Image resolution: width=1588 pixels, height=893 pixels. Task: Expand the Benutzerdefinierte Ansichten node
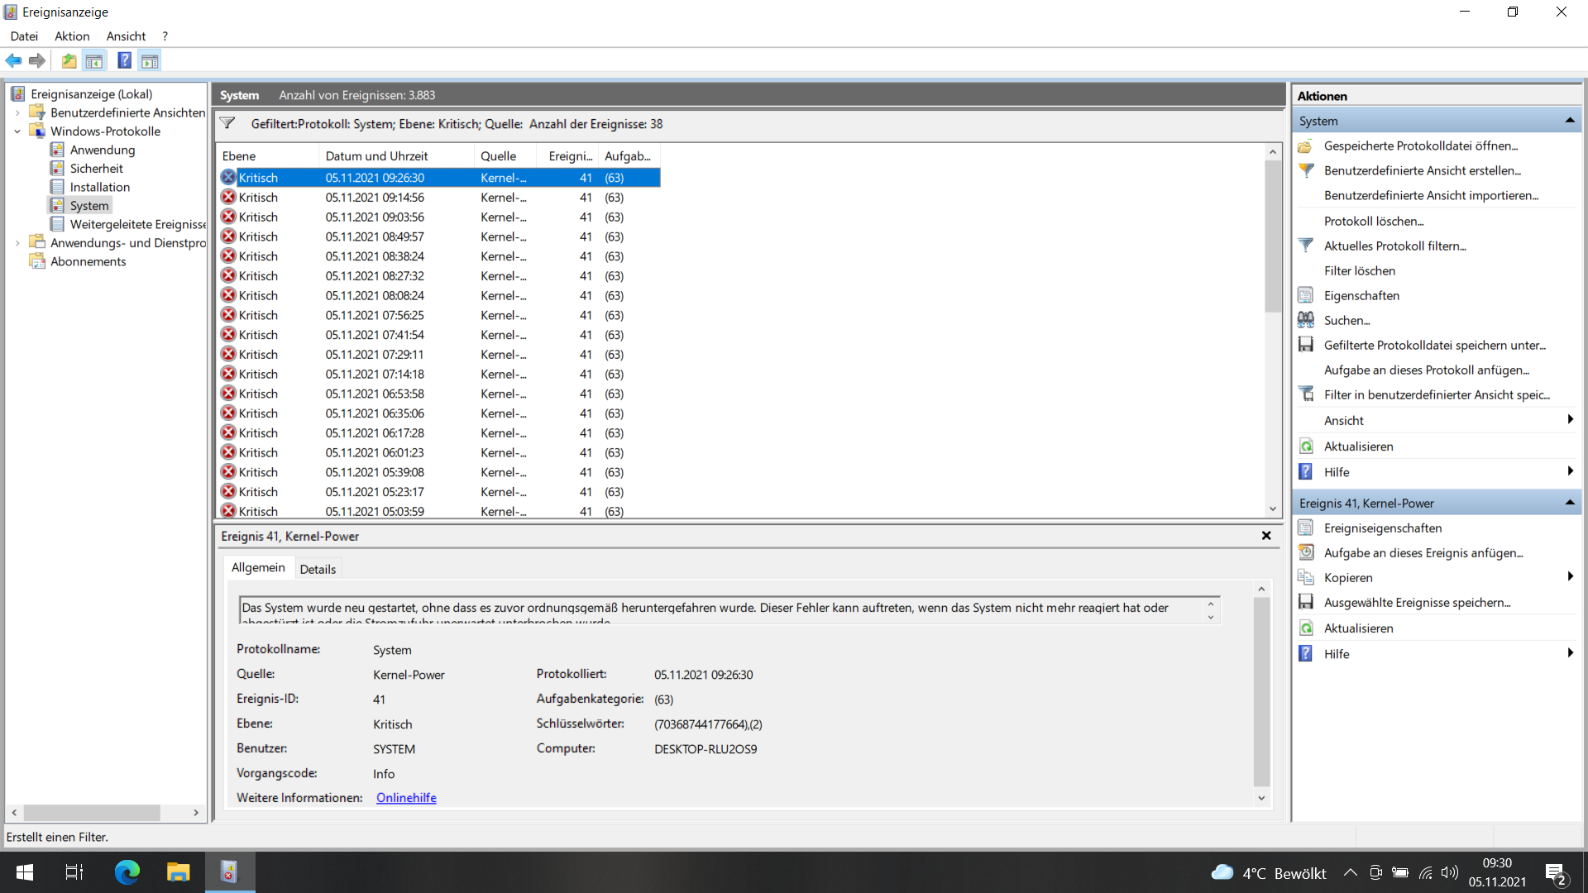(x=17, y=112)
